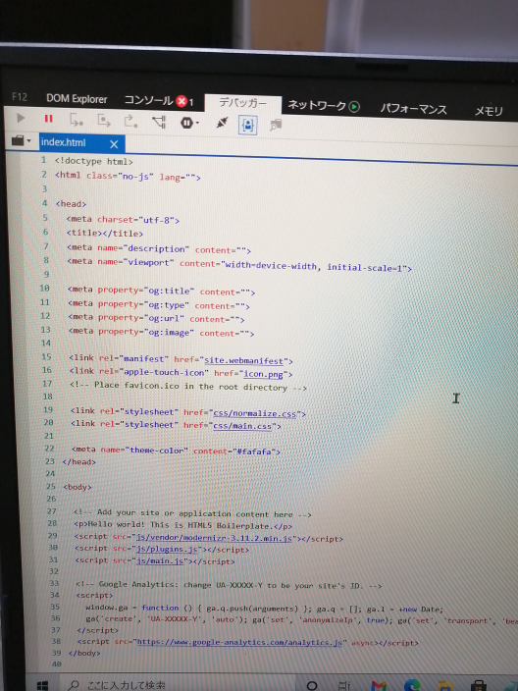The width and height of the screenshot is (518, 691).
Task: Set breakpoint at line number 35
Action: pos(55,607)
